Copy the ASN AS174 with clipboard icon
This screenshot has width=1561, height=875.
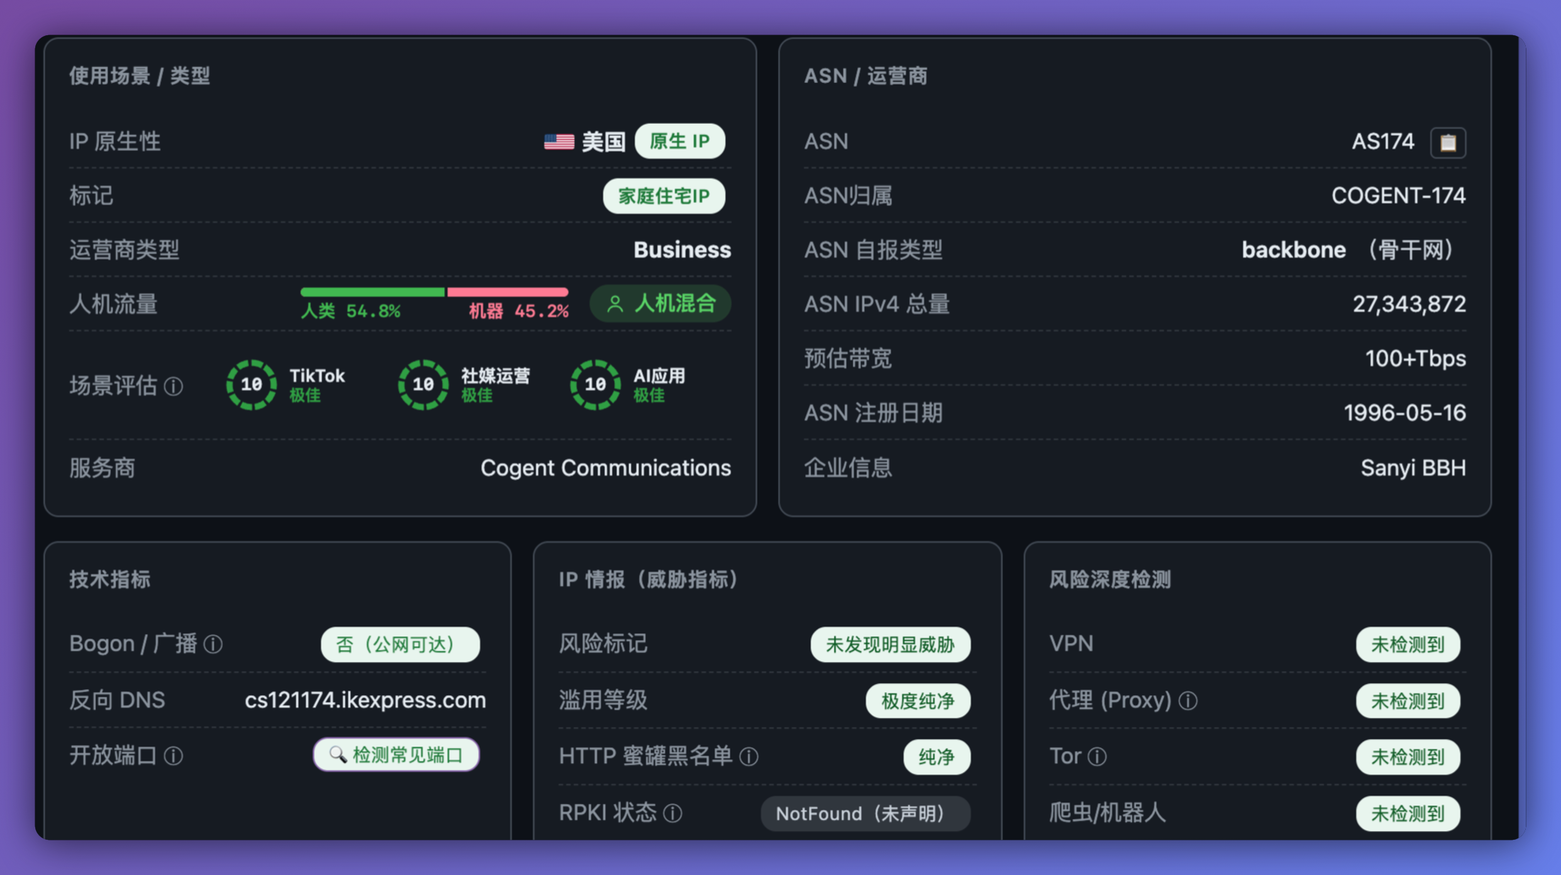coord(1448,143)
